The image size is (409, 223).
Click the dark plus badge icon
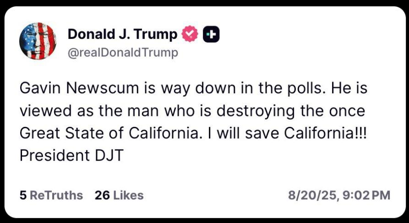212,34
